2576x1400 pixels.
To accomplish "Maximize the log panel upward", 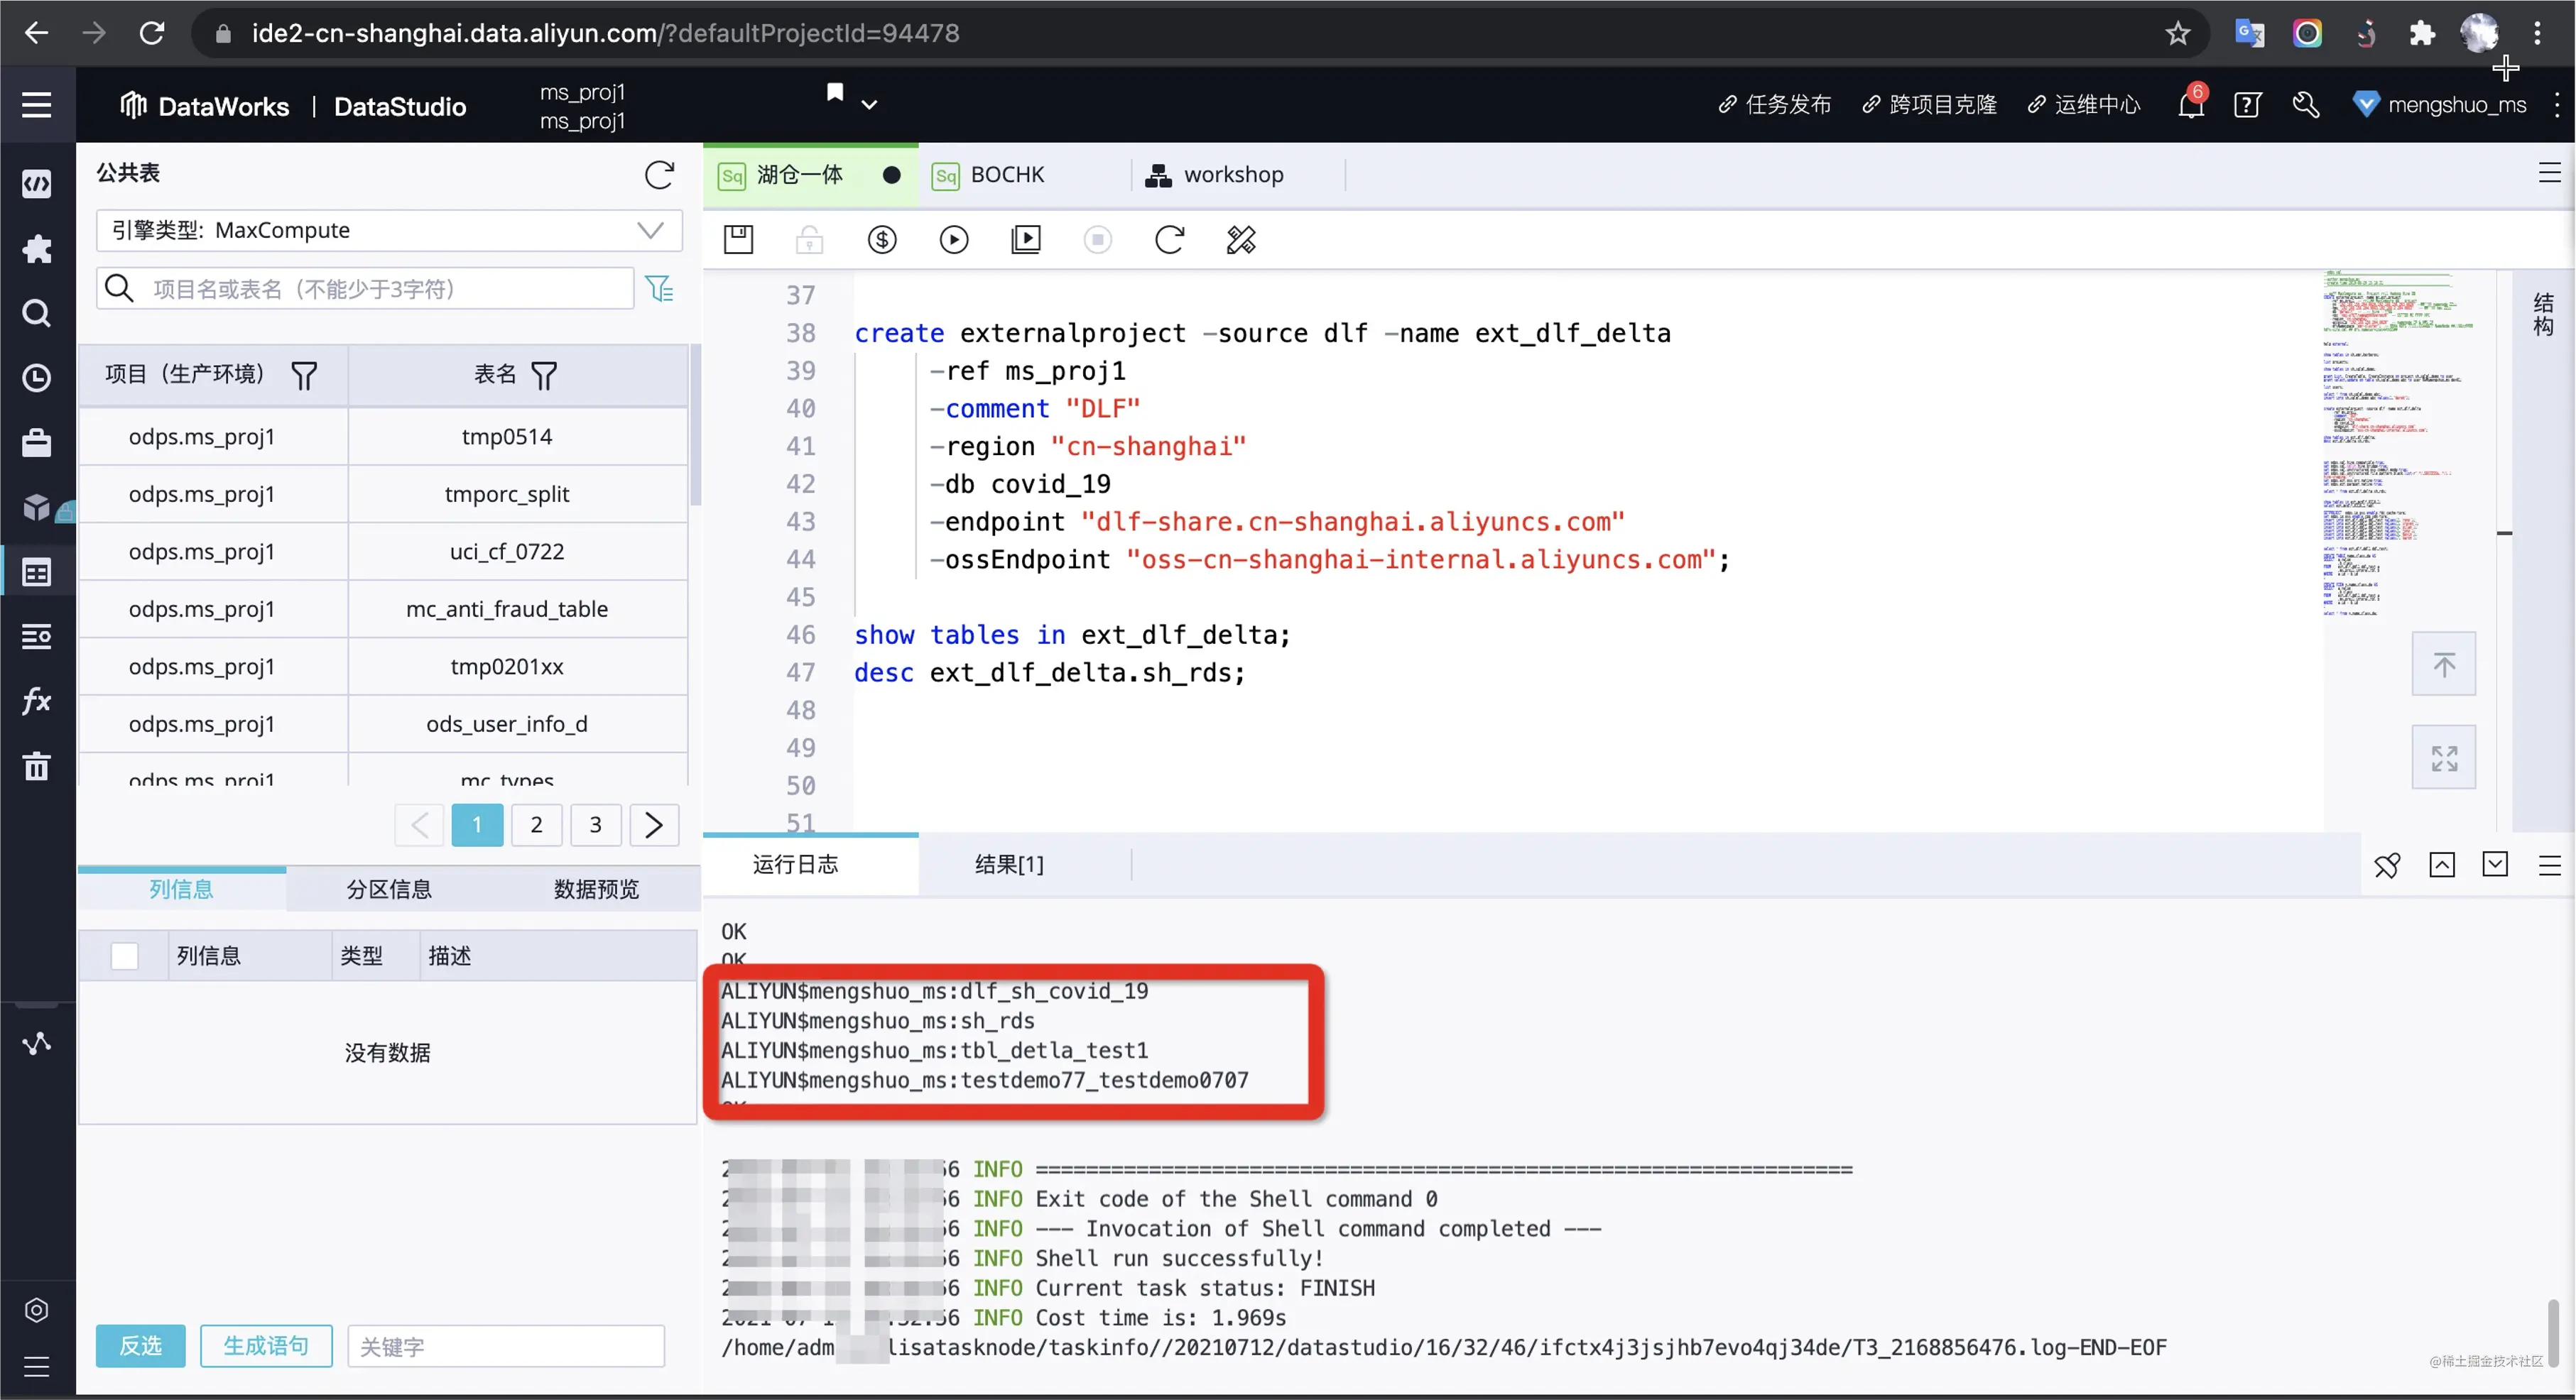I will point(2442,865).
